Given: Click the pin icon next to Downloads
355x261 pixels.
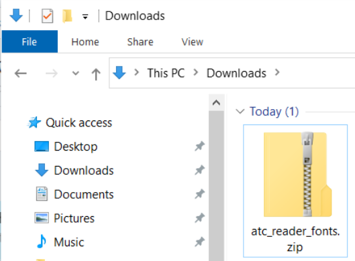Looking at the screenshot, I should [x=200, y=170].
